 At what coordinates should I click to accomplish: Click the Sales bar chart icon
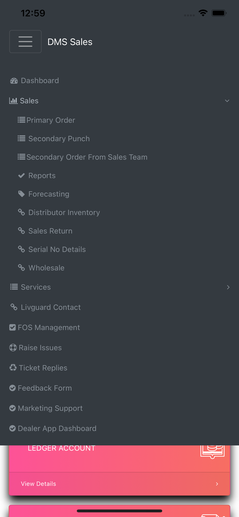13,101
